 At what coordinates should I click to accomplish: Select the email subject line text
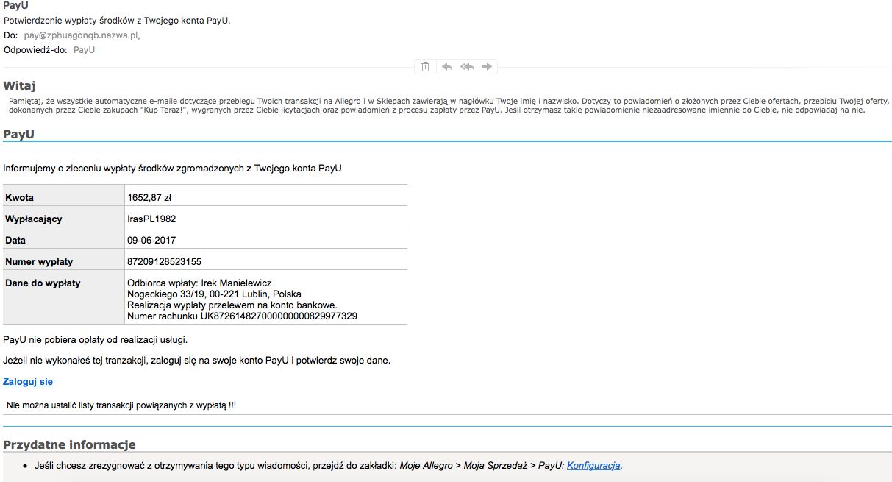(117, 20)
